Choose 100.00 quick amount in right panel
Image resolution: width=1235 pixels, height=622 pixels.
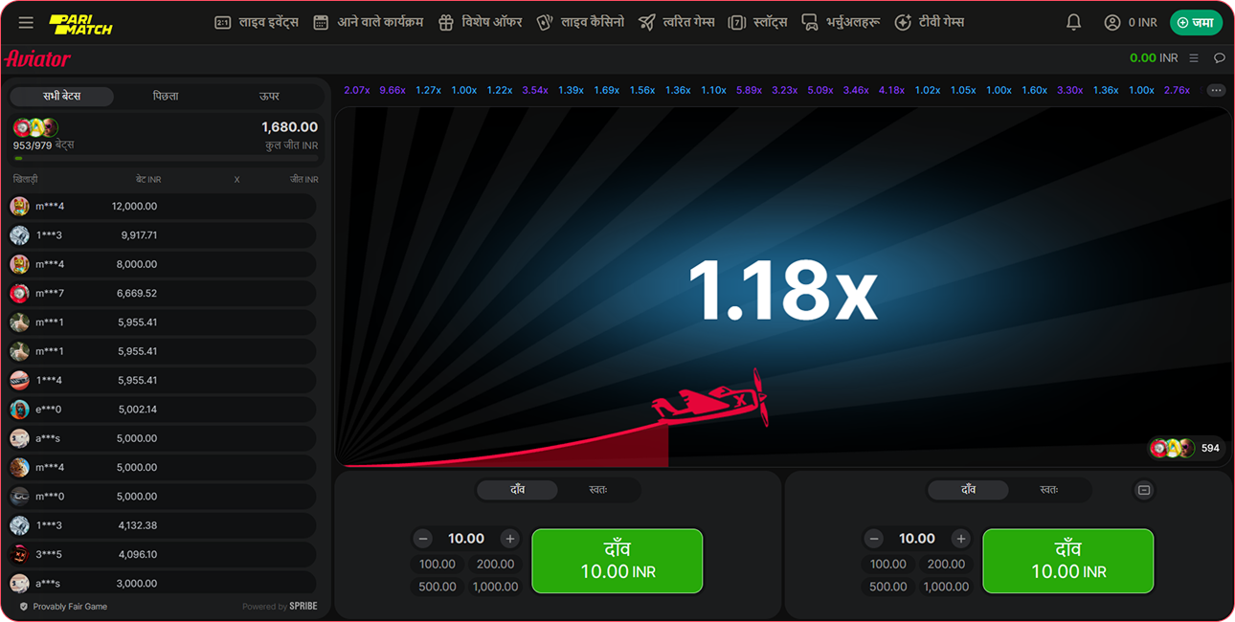pos(888,565)
